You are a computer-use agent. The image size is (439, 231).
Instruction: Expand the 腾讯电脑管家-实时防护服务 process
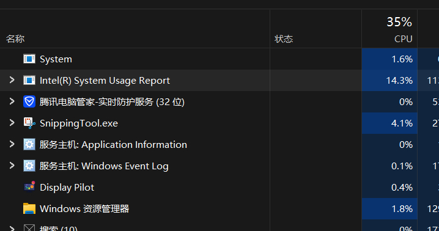click(x=12, y=101)
